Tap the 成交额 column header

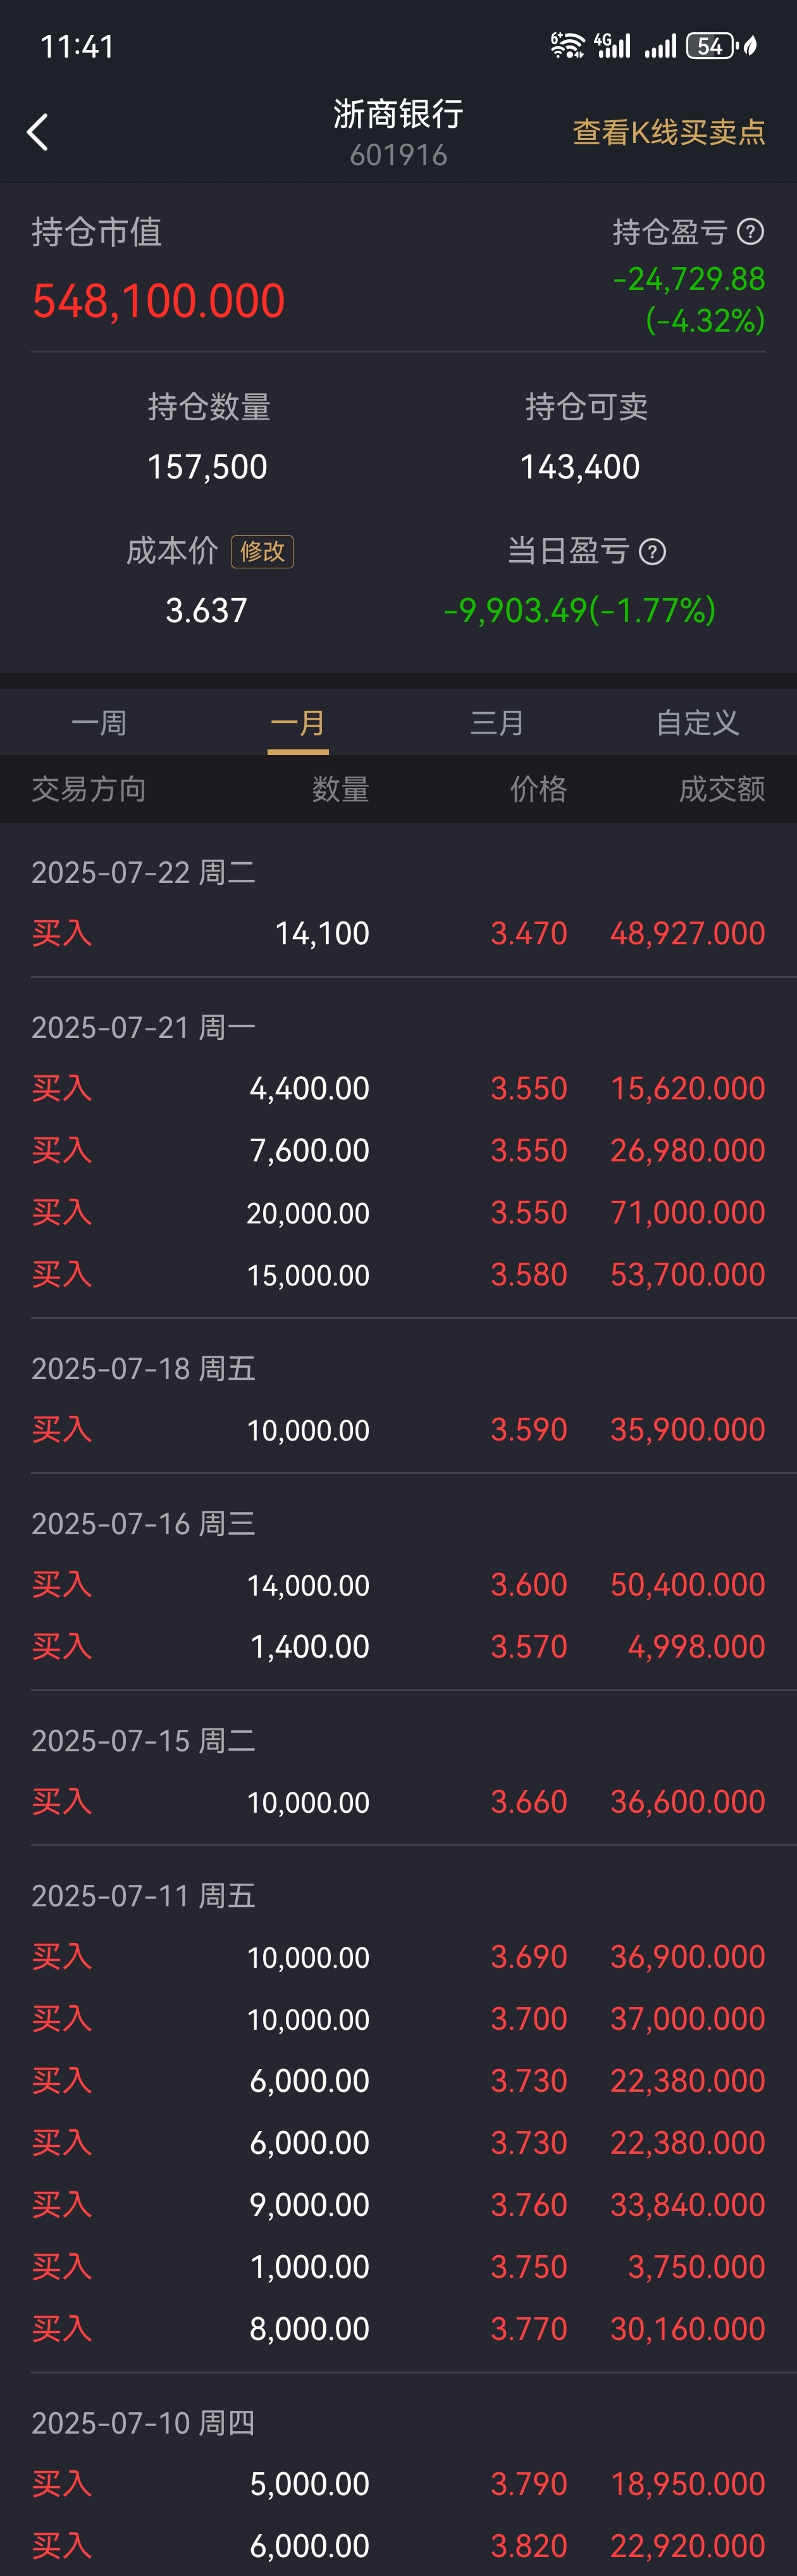coord(722,789)
